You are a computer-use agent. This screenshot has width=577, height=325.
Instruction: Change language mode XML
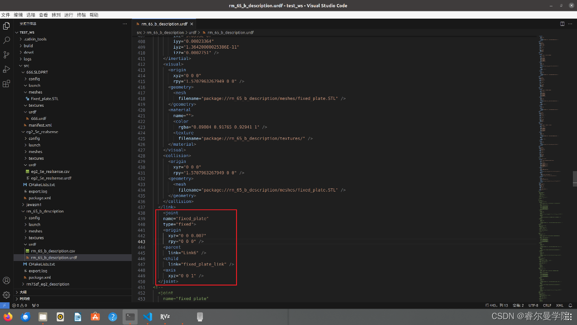pyautogui.click(x=560, y=305)
